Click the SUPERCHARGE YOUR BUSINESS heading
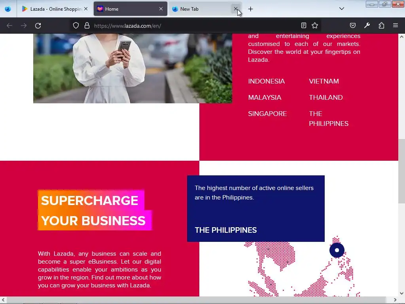 click(95, 210)
